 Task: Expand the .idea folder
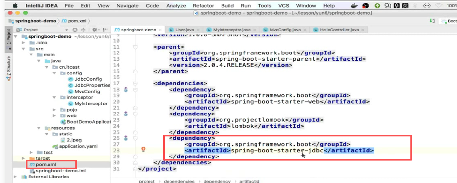tap(23, 42)
